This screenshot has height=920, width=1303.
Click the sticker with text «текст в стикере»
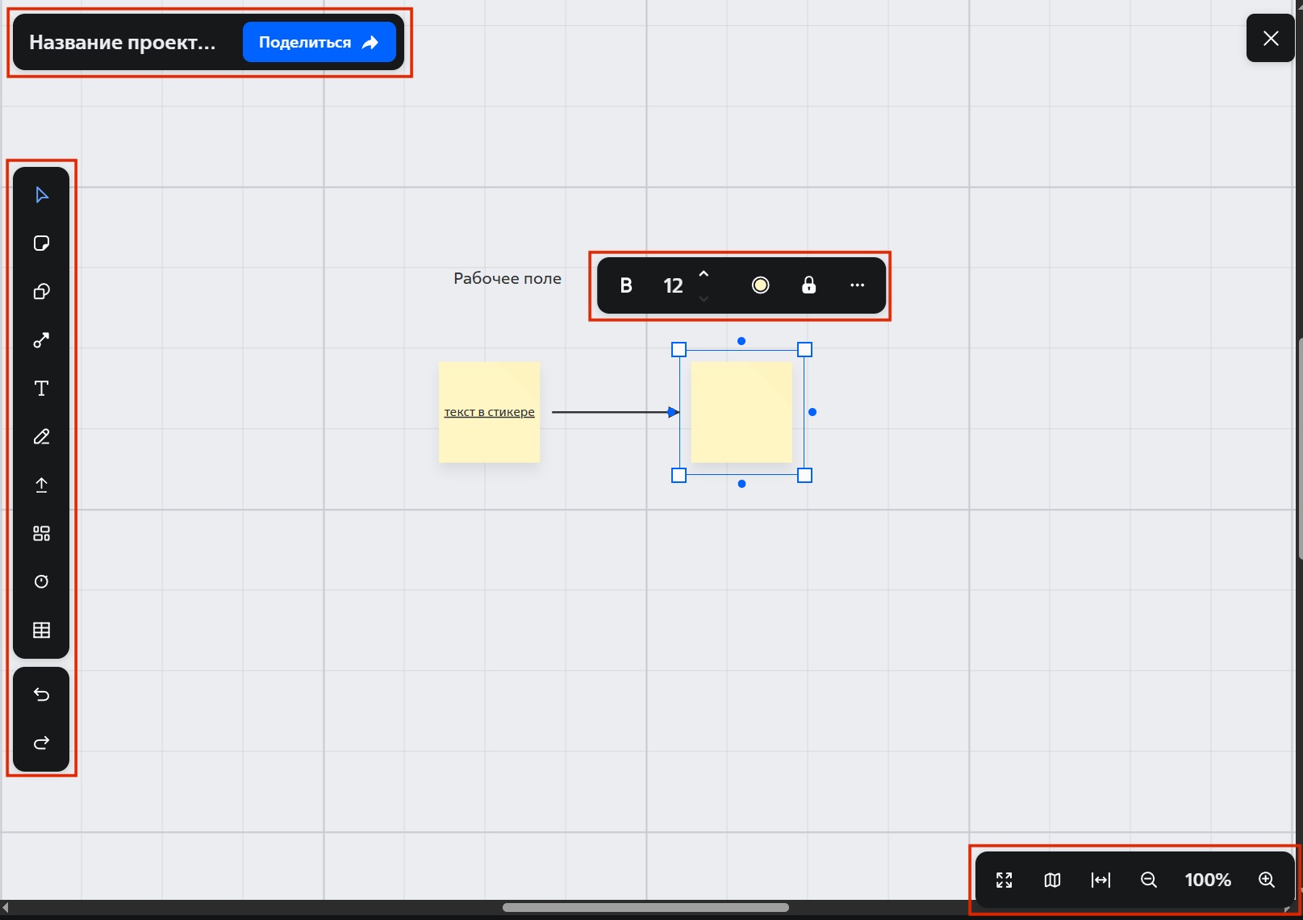point(489,412)
